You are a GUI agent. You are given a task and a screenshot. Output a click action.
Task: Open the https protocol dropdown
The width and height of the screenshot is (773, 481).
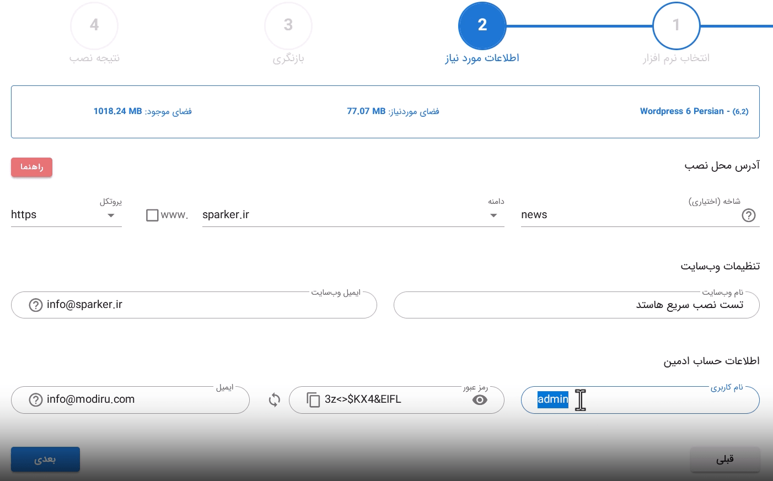[66, 214]
